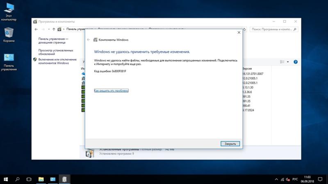Open Control Panel home page link

pyautogui.click(x=53, y=40)
